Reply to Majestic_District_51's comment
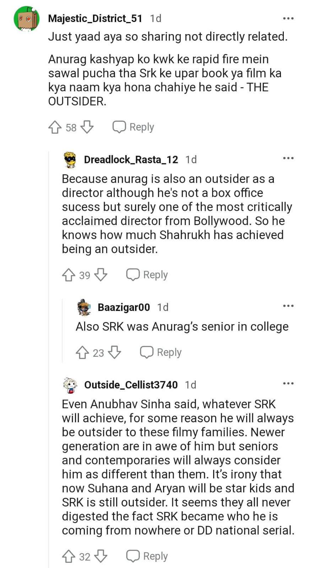This screenshot has height=568, width=309. (134, 127)
